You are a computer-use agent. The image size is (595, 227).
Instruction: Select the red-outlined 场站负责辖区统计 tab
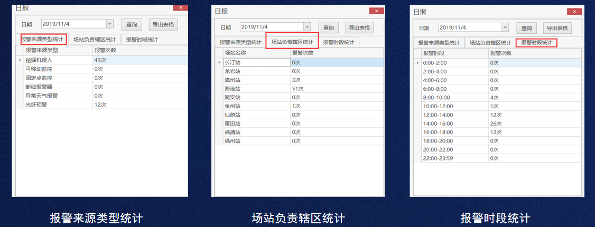(x=292, y=42)
